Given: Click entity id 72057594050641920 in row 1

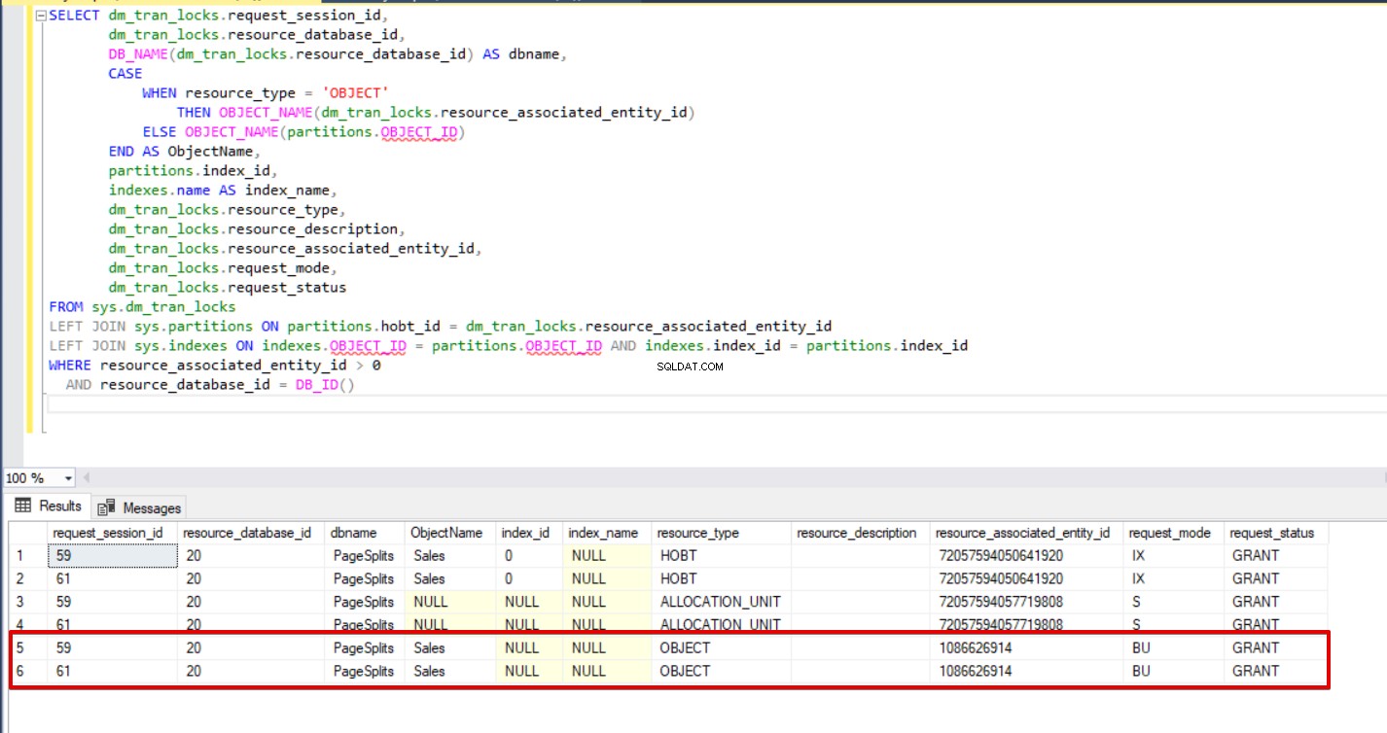Looking at the screenshot, I should click(1027, 556).
